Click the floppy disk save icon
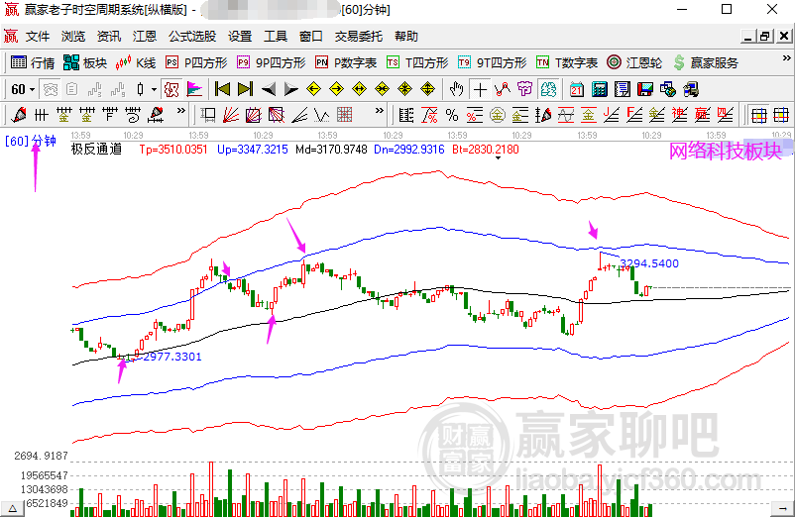The image size is (795, 517). (x=645, y=89)
